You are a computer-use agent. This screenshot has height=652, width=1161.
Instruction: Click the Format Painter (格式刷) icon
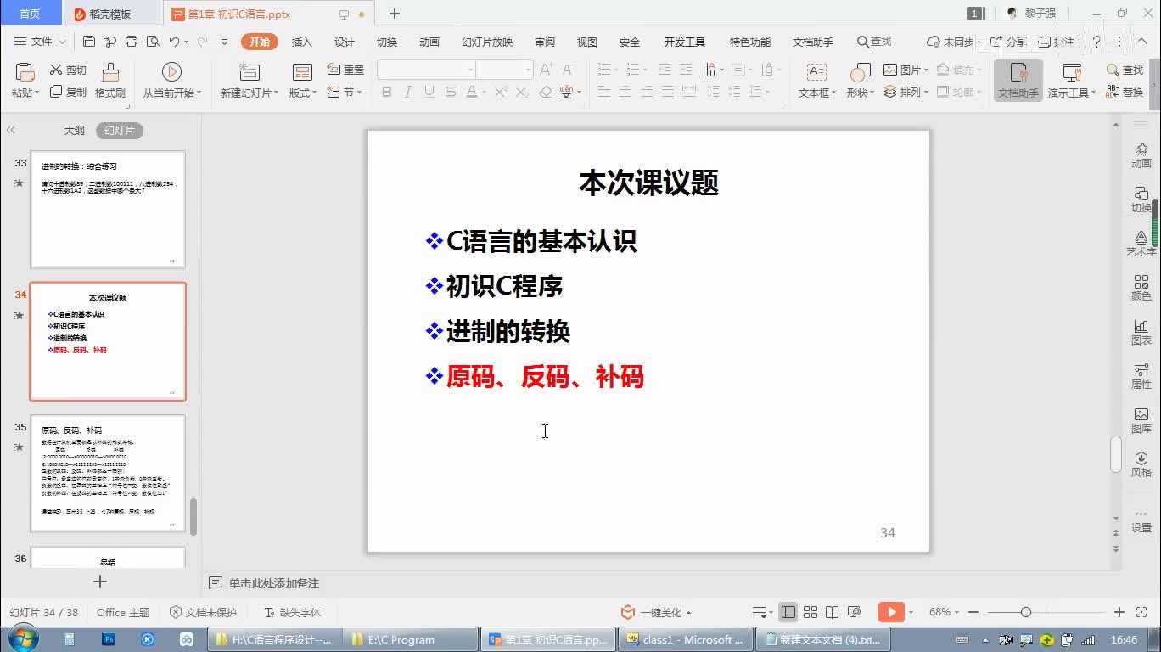tap(110, 73)
